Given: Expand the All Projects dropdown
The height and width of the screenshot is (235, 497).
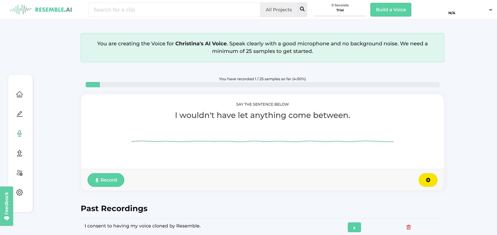Looking at the screenshot, I should coord(279,10).
